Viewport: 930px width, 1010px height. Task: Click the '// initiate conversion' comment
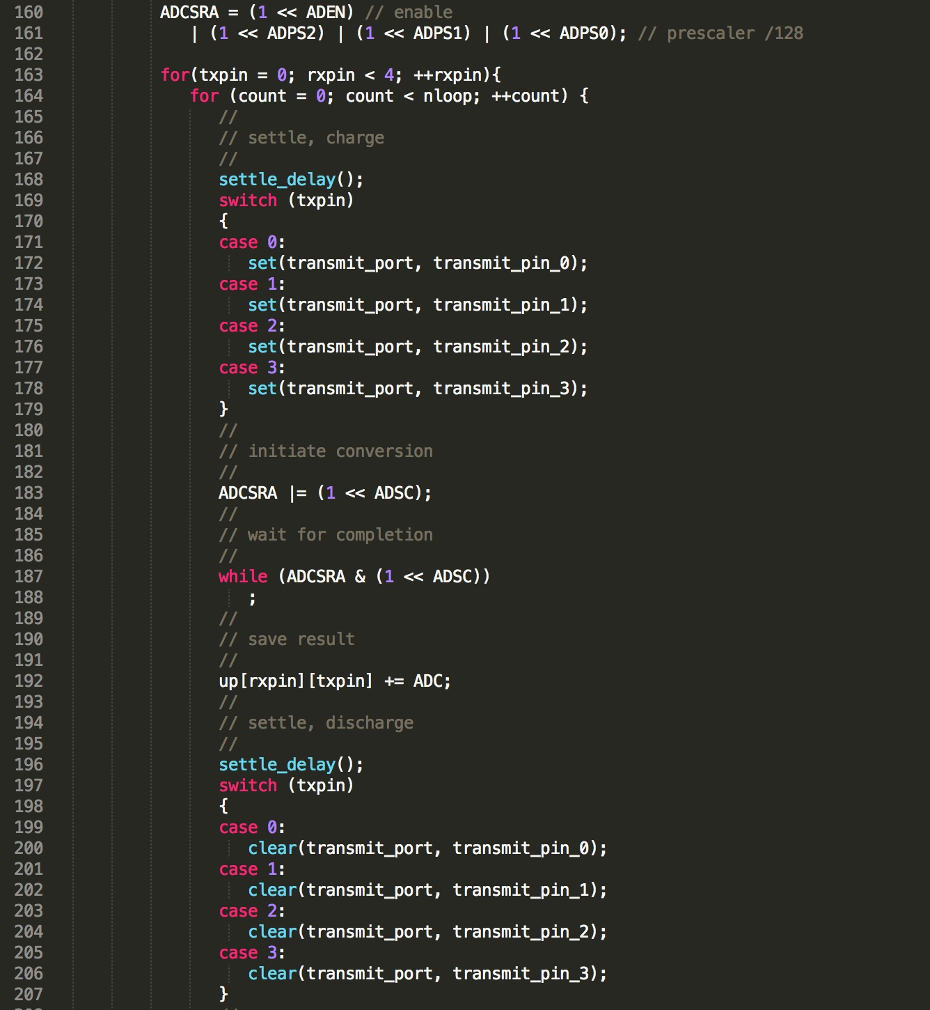point(326,451)
